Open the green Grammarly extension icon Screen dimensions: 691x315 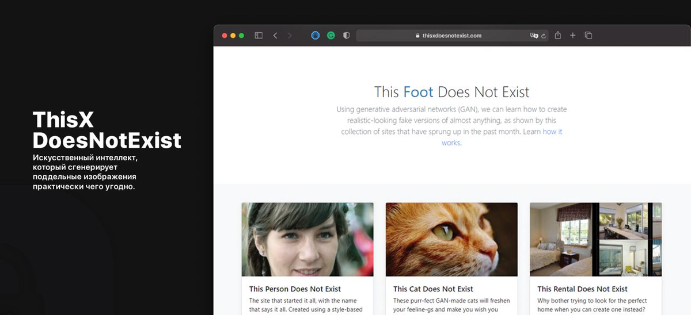(331, 36)
